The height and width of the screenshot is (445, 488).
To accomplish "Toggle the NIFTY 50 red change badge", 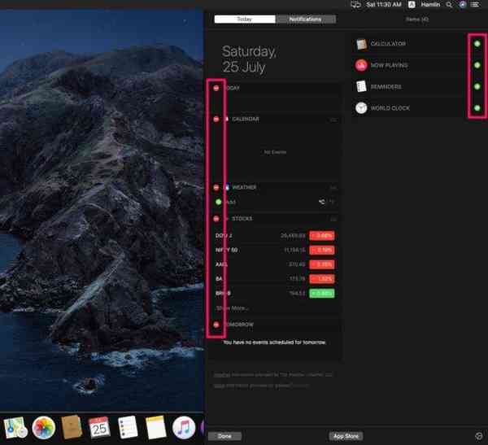I will (322, 250).
